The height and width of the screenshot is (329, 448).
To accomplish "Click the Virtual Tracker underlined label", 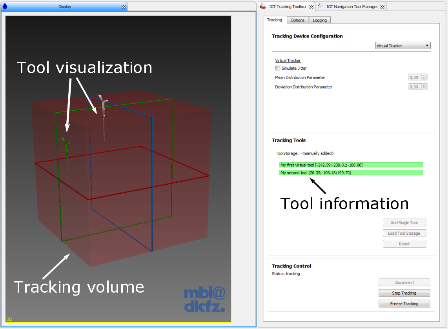I will pyautogui.click(x=288, y=60).
